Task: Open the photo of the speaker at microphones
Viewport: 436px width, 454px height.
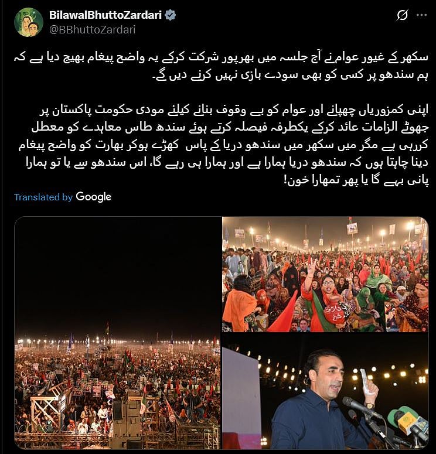Action: [x=325, y=391]
